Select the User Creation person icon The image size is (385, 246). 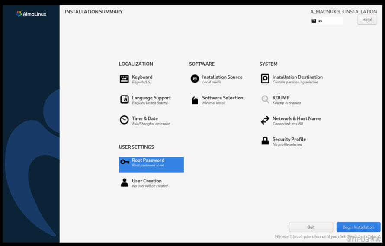pos(125,182)
